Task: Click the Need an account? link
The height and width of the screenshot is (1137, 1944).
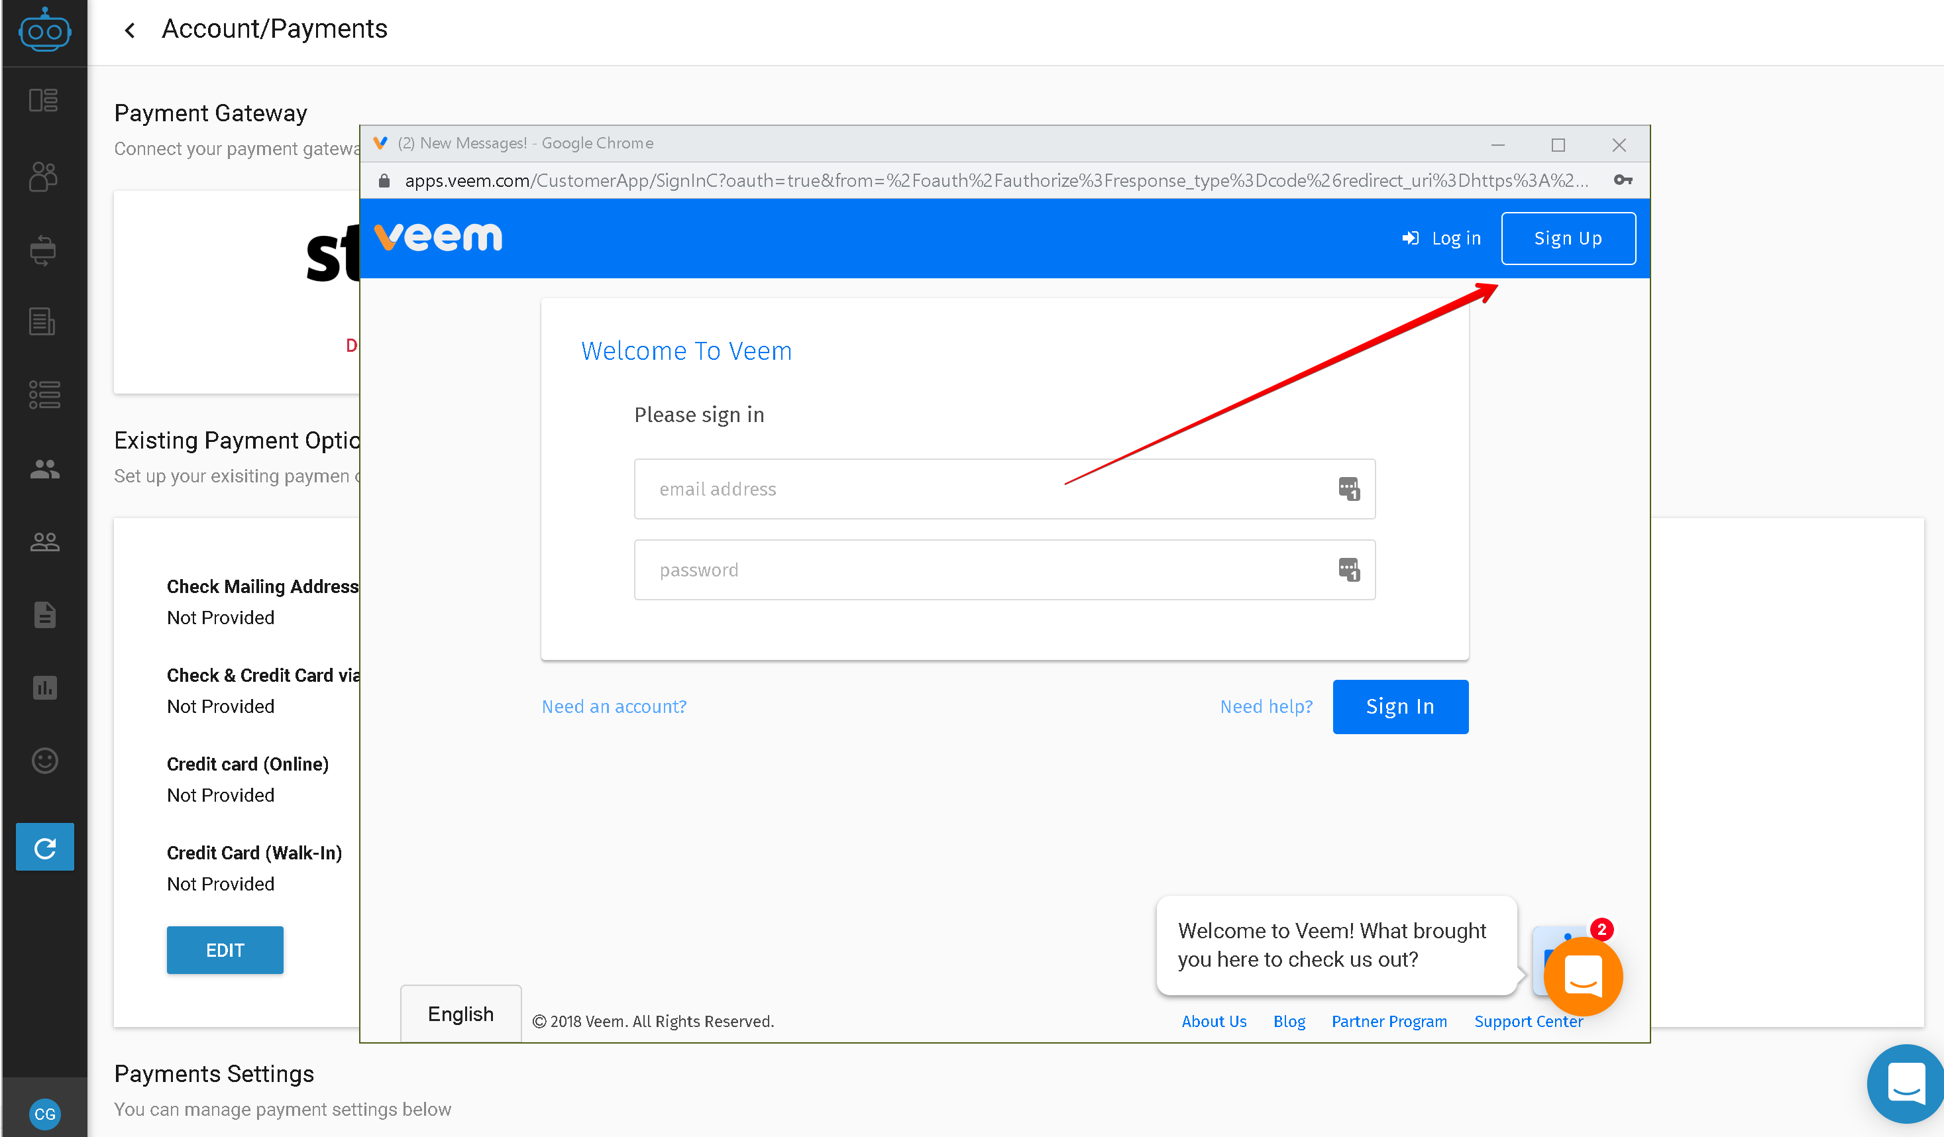Action: (614, 706)
